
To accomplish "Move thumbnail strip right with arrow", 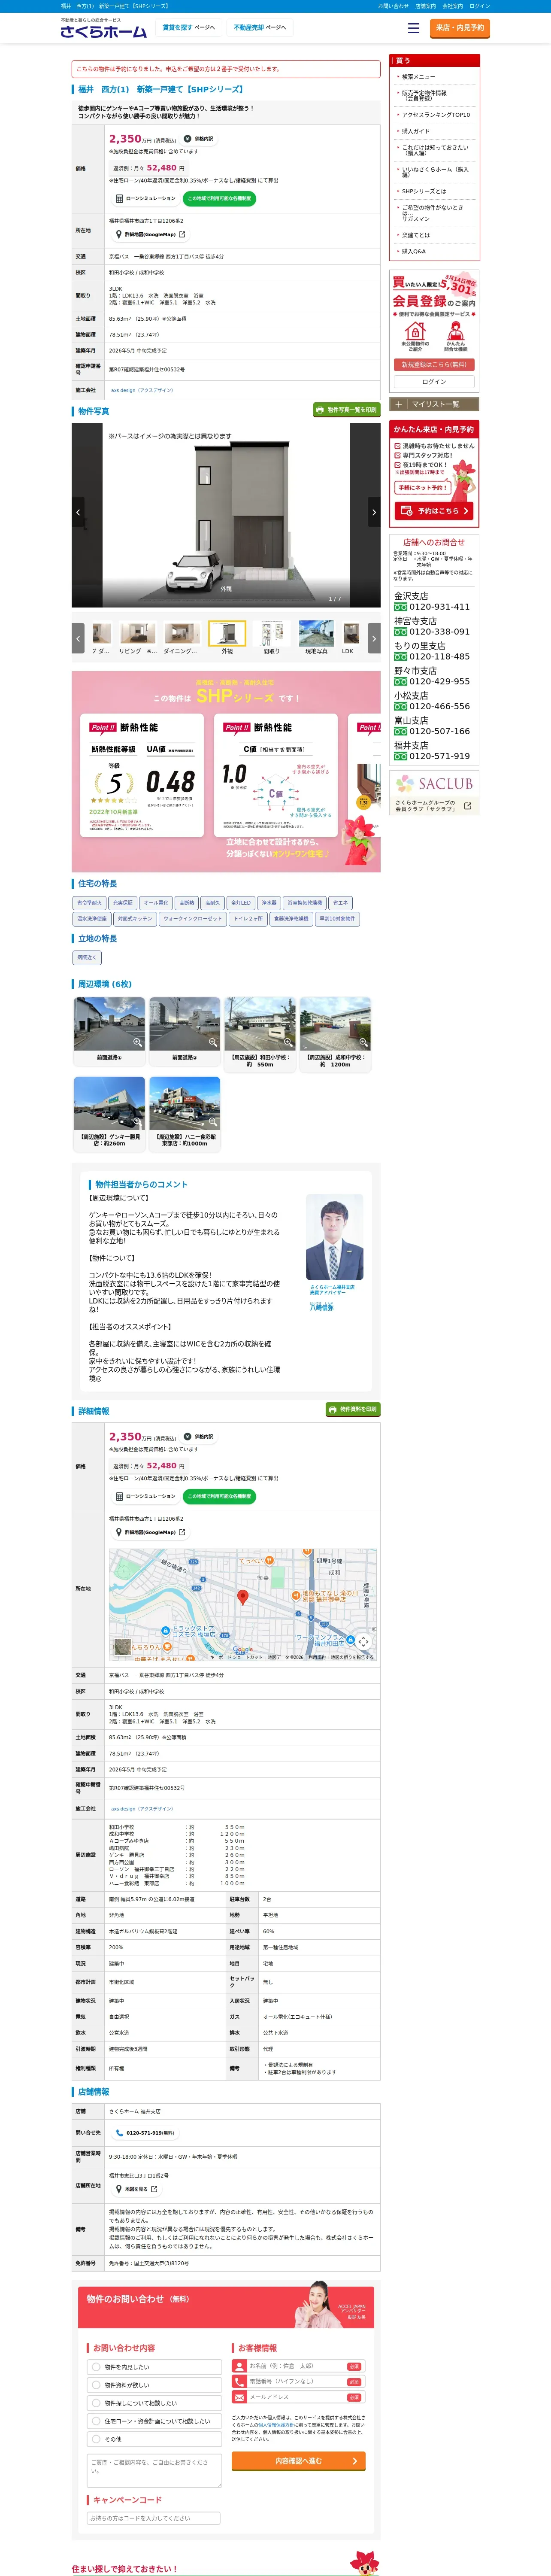I will [374, 638].
